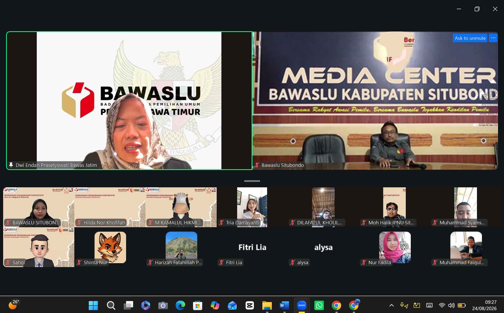Open more options for Bawaslu Situbondo video
Screen dimensions: 504x313
[493, 38]
